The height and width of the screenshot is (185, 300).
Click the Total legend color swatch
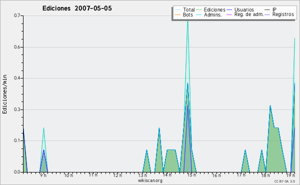(x=177, y=10)
